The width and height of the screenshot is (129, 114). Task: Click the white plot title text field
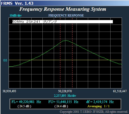pyautogui.click(x=63, y=22)
